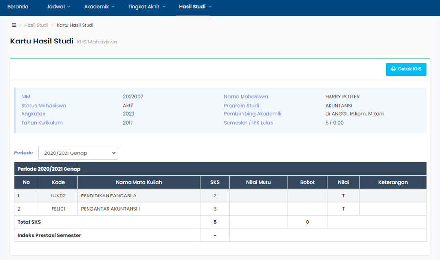Click the T grade for Pendidikan Pancasila
The image size is (440, 260).
(x=343, y=196)
